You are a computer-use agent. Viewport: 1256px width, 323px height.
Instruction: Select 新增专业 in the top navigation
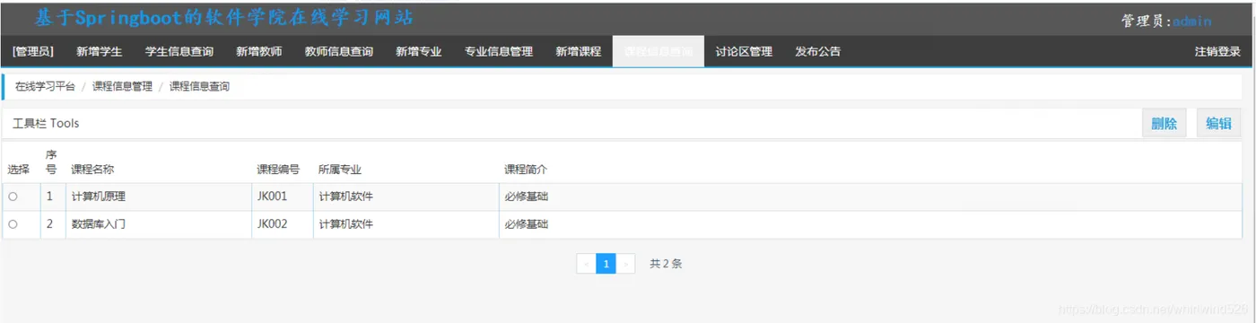(419, 51)
